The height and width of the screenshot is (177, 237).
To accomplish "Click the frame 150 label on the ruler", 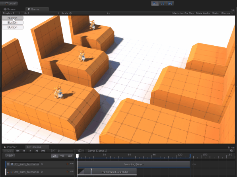I will [205, 155].
